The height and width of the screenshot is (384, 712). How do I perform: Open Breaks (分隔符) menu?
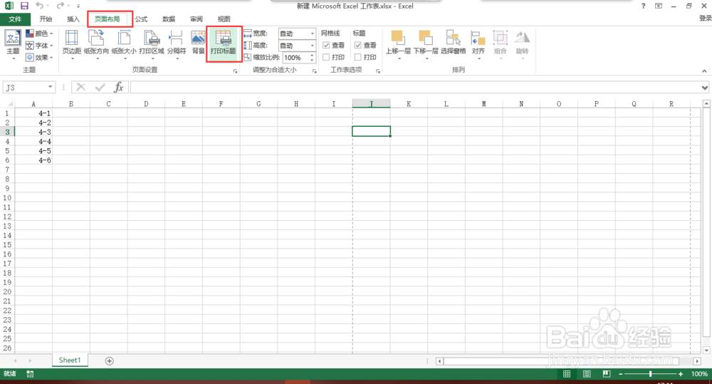[176, 43]
